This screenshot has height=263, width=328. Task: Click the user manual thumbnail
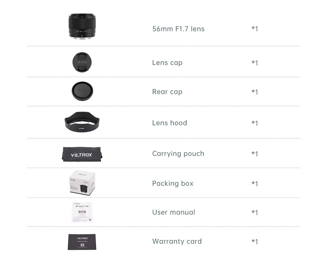point(82,212)
